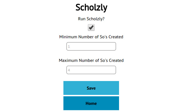Viewport: 178px width, 111px height.
Task: Focus the Minimum Number of So's input
Action: click(x=91, y=46)
